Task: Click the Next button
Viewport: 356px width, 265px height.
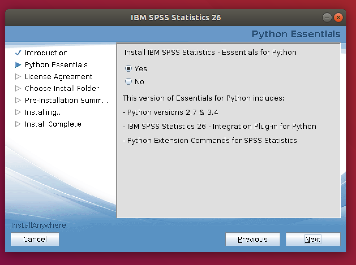Action: tap(313, 239)
